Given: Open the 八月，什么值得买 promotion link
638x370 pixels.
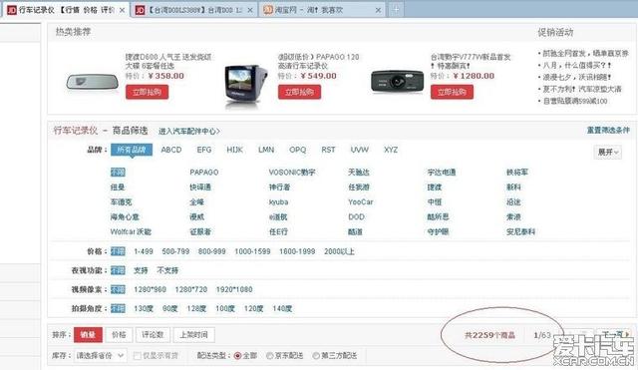Looking at the screenshot, I should (x=577, y=65).
